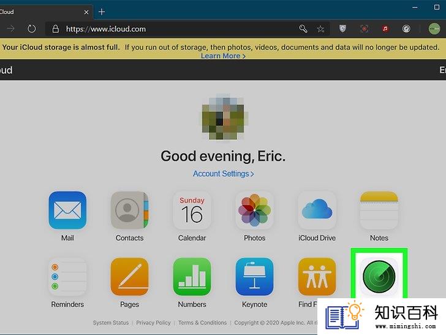Reload the page with the refresh button
The image size is (446, 335).
click(31, 29)
